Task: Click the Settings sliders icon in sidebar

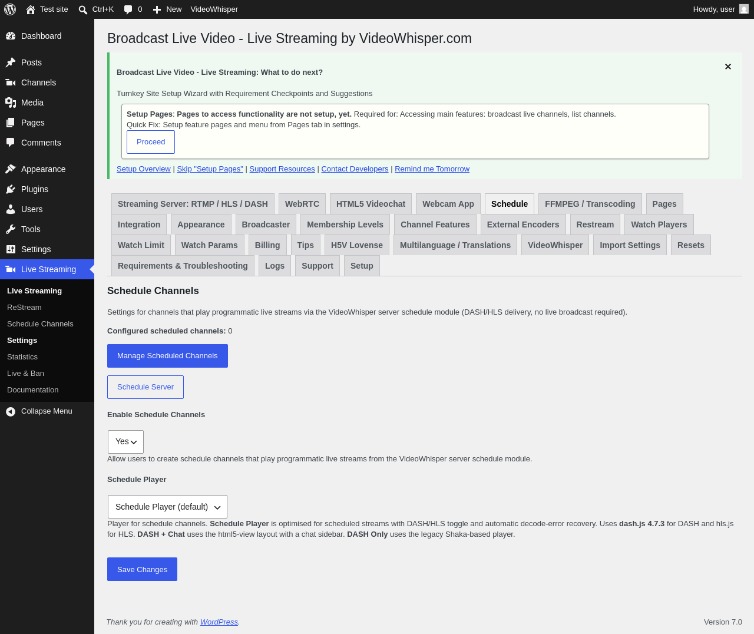Action: click(11, 249)
